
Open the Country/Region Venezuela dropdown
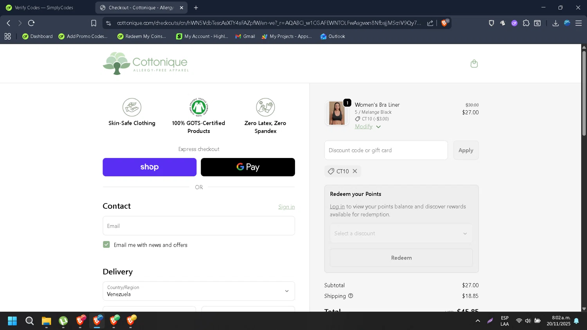tap(199, 291)
